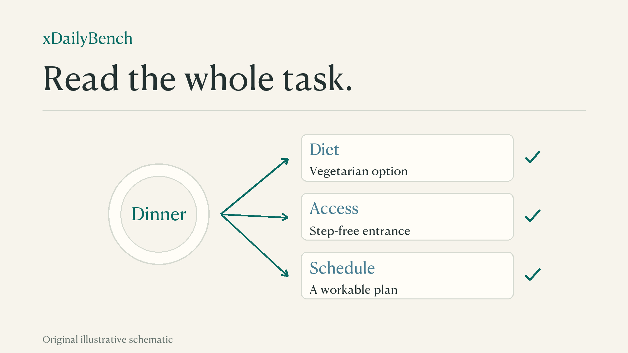Select the Access card
The height and width of the screenshot is (353, 628).
[407, 217]
